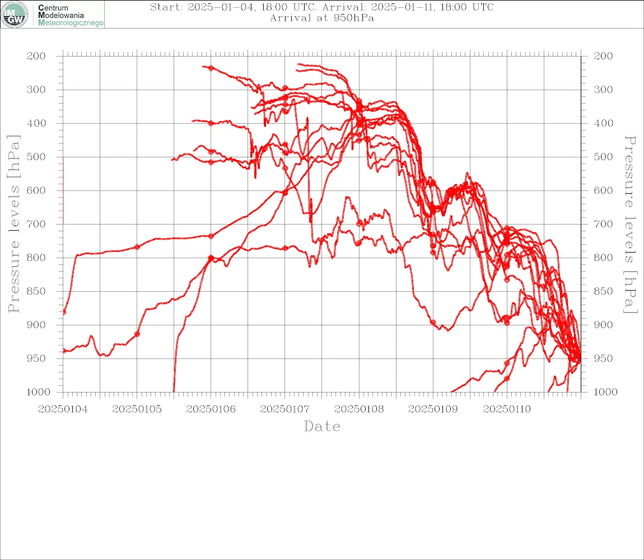The width and height of the screenshot is (644, 560).
Task: Click the right axis 300 tick label
Action: 603,90
